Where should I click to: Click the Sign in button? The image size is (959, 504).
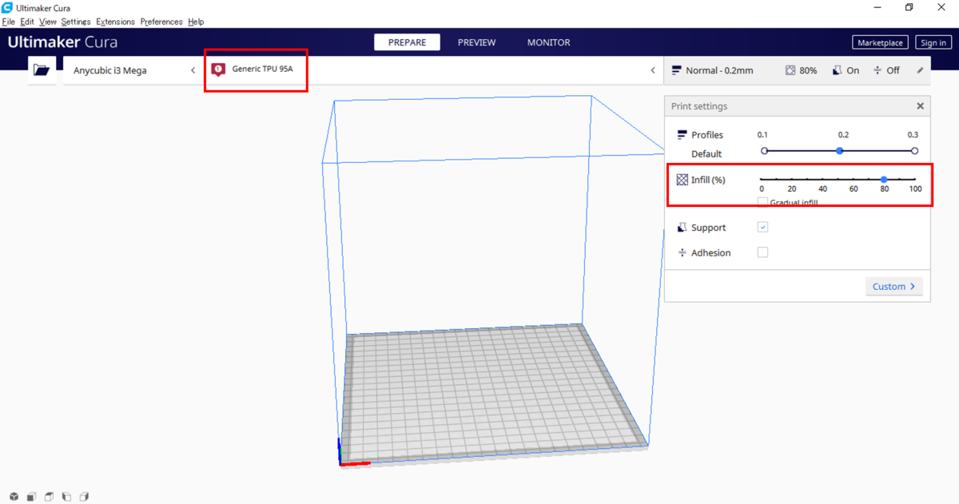[x=933, y=43]
